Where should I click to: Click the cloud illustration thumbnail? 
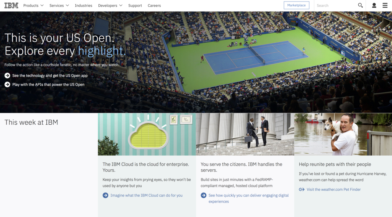click(x=147, y=134)
